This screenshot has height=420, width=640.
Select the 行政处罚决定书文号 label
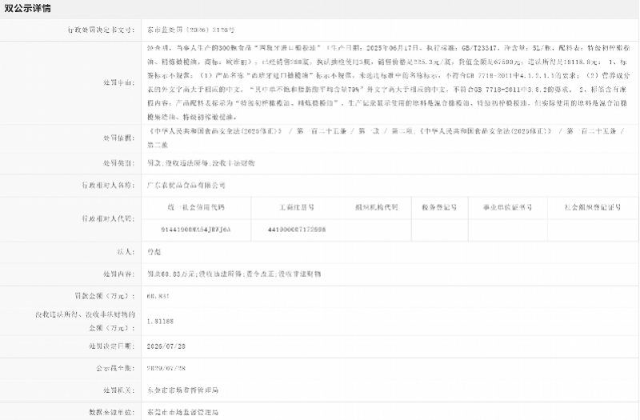(x=102, y=30)
